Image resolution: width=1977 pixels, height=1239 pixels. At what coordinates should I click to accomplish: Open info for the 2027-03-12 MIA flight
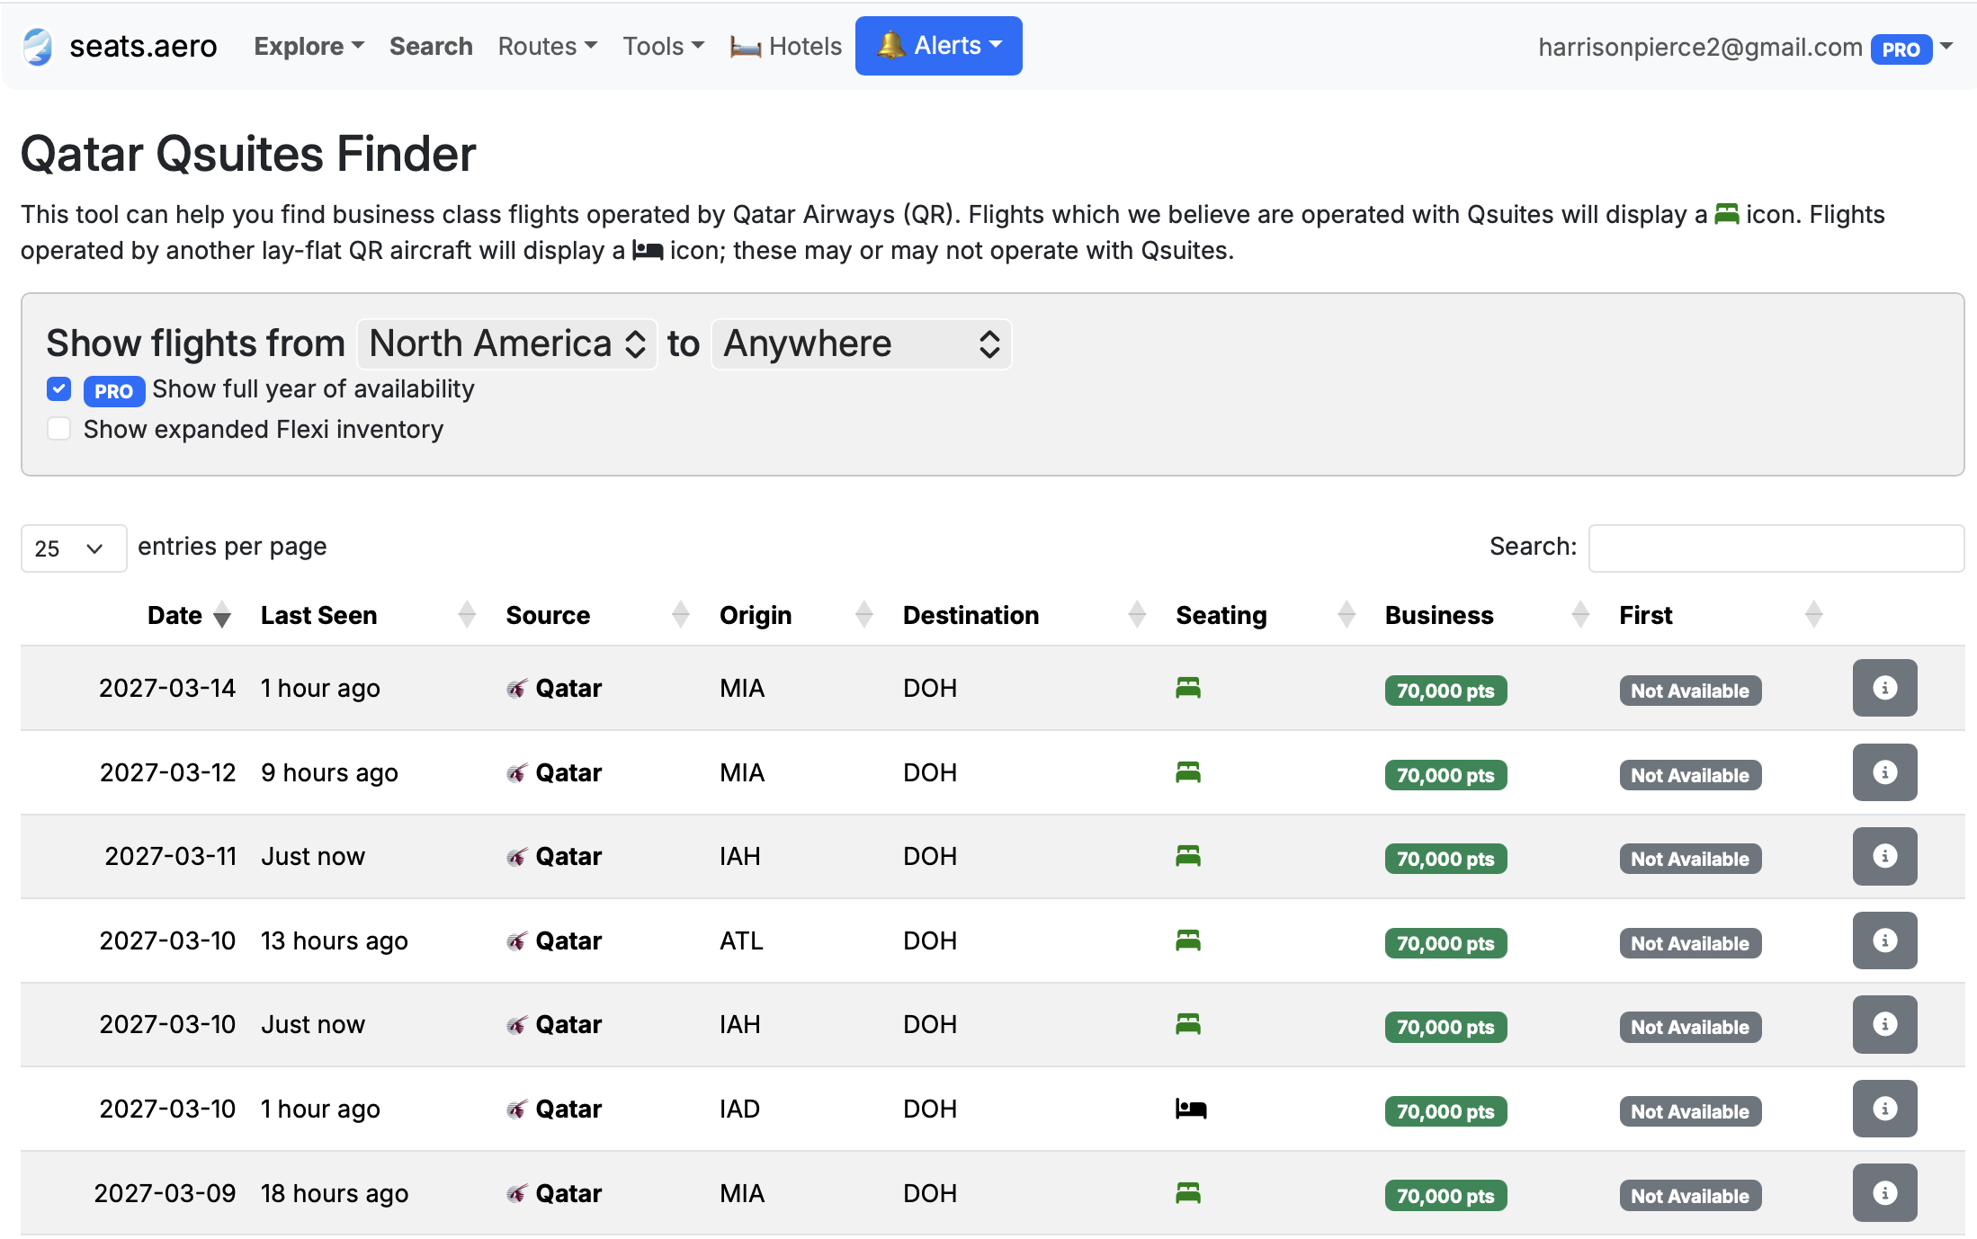coord(1884,772)
